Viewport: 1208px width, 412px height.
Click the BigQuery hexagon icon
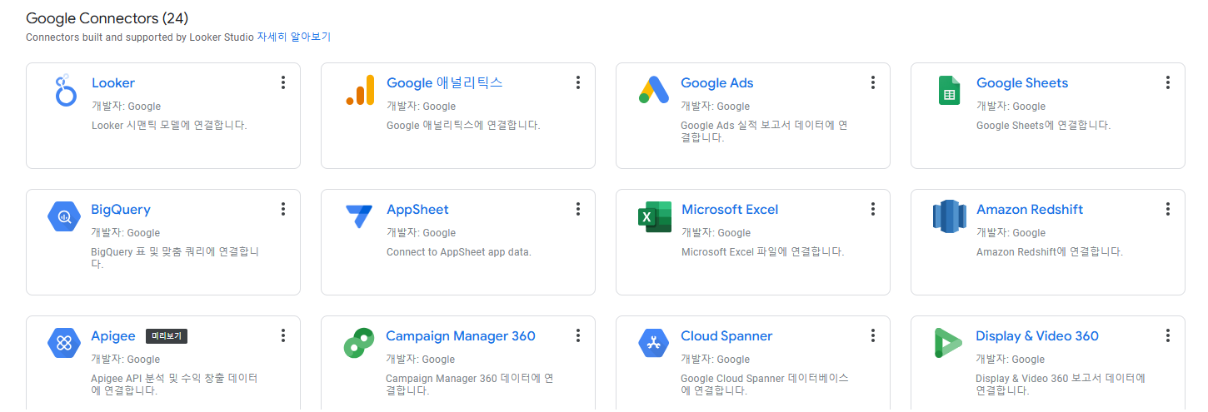click(x=64, y=216)
